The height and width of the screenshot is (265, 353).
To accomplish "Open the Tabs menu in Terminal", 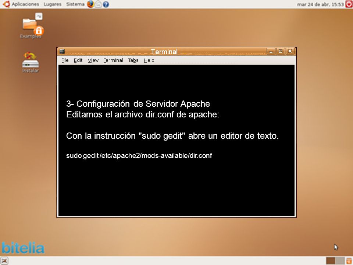I will click(x=133, y=60).
